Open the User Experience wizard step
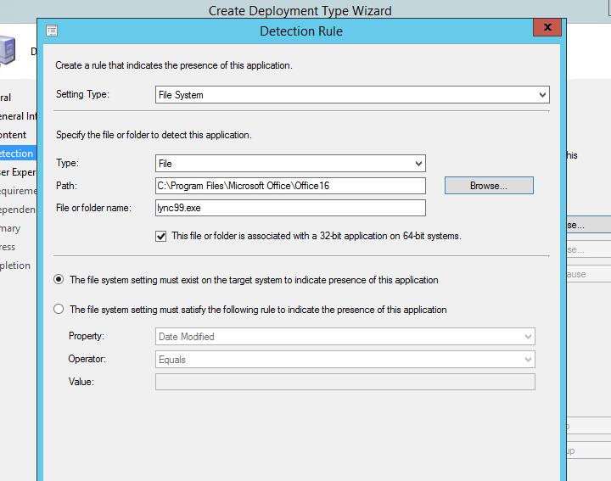The image size is (611, 481). (x=17, y=172)
